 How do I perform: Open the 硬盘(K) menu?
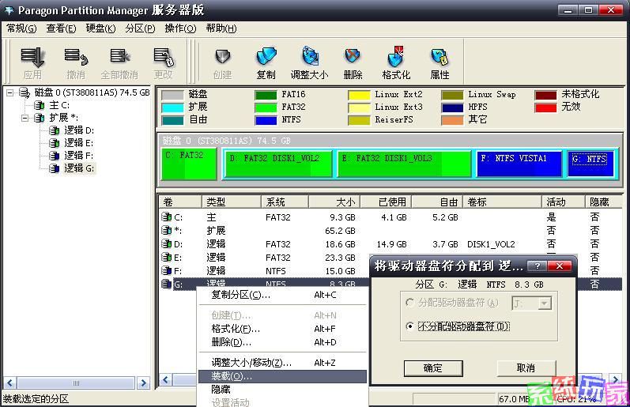click(x=100, y=28)
